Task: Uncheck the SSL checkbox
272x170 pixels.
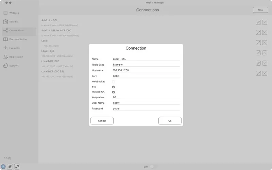Action: [x=114, y=87]
